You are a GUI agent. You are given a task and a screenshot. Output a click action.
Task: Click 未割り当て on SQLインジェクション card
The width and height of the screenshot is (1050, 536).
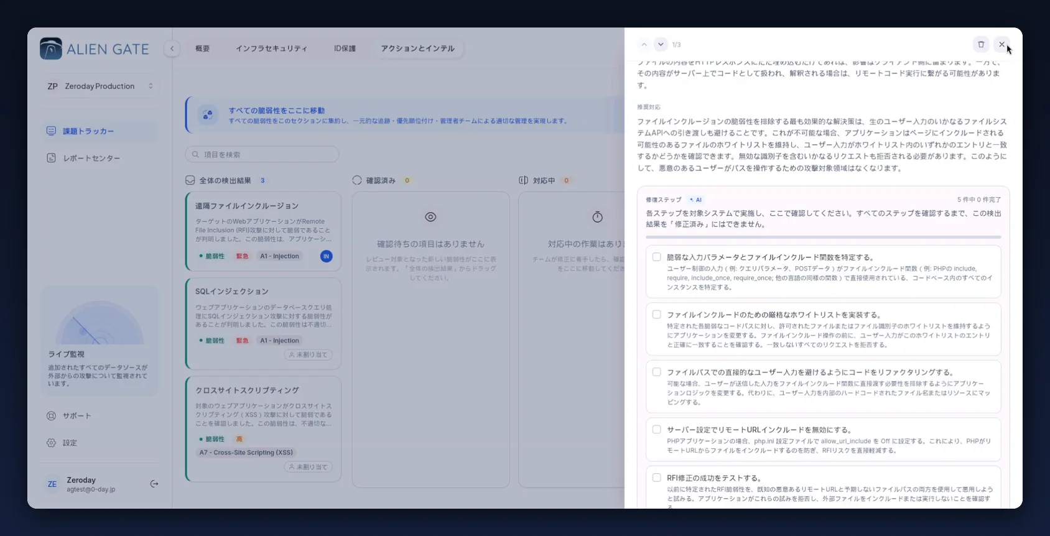click(309, 355)
